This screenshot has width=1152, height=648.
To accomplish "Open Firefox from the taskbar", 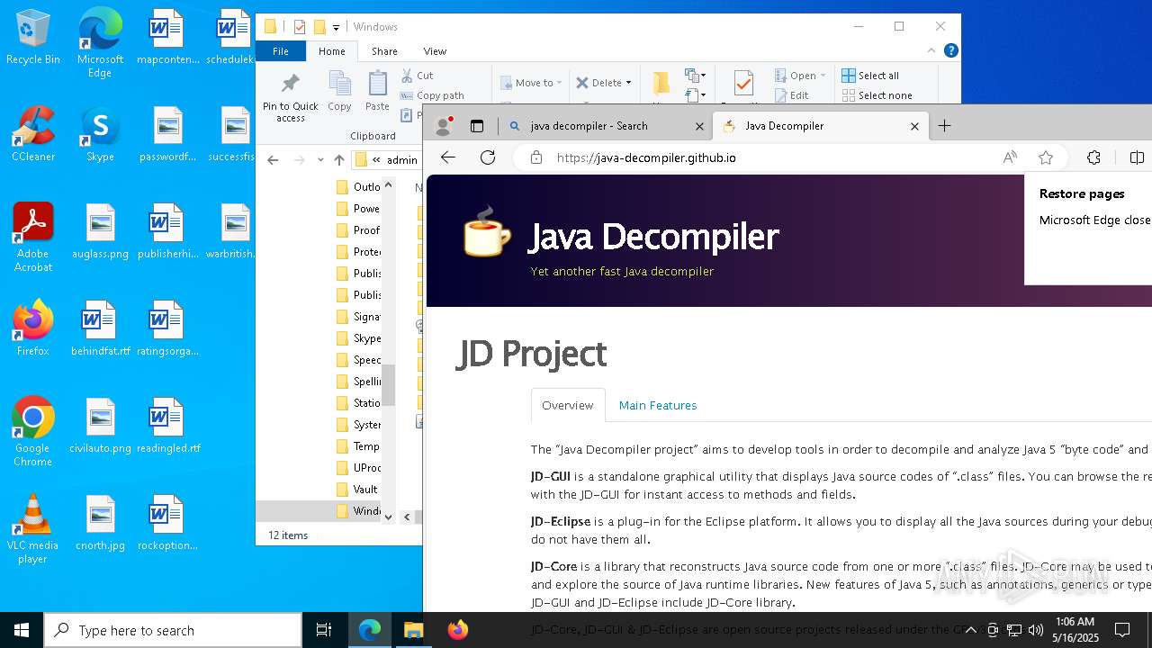I will 457,630.
